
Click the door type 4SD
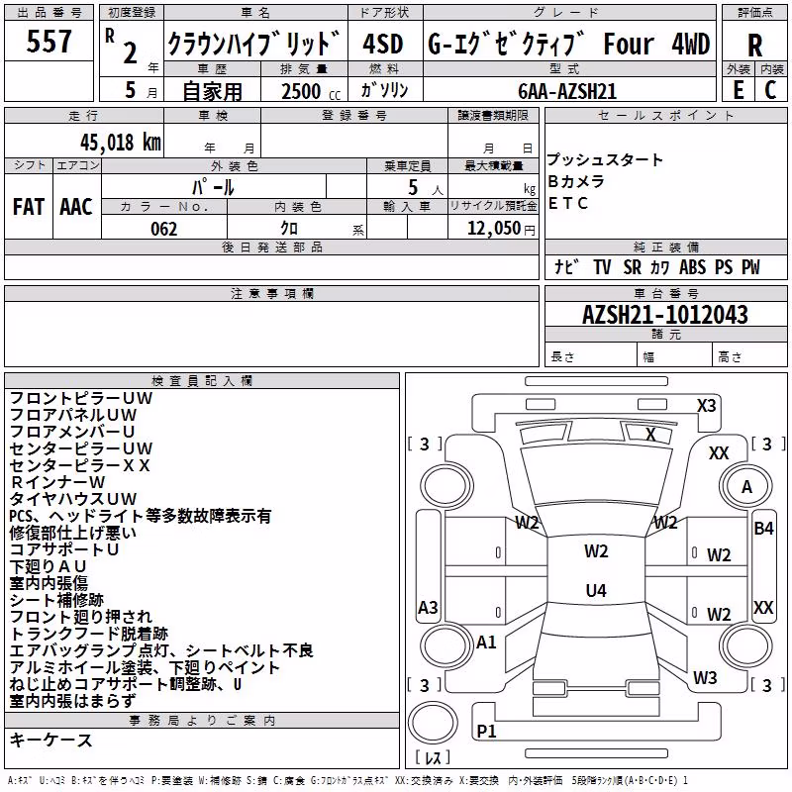tap(383, 44)
